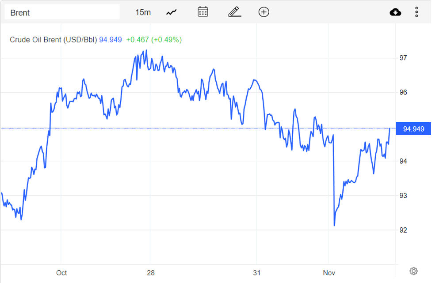Export the chart via the cloud download icon
This screenshot has height=283, width=432.
click(395, 12)
